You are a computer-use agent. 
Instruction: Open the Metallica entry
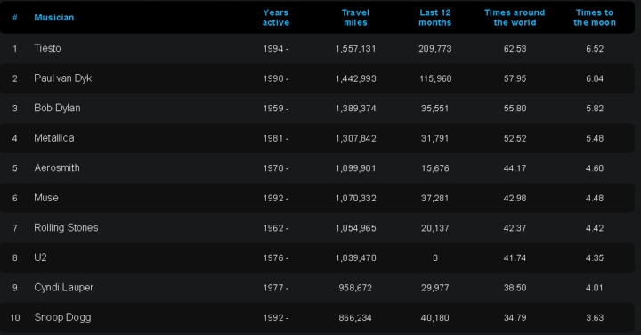pyautogui.click(x=54, y=138)
